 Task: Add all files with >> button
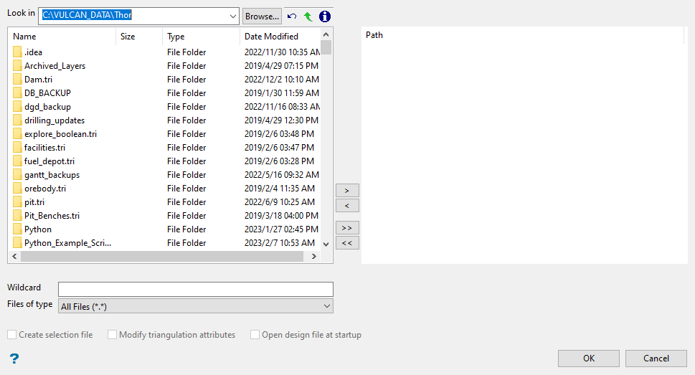click(x=347, y=227)
